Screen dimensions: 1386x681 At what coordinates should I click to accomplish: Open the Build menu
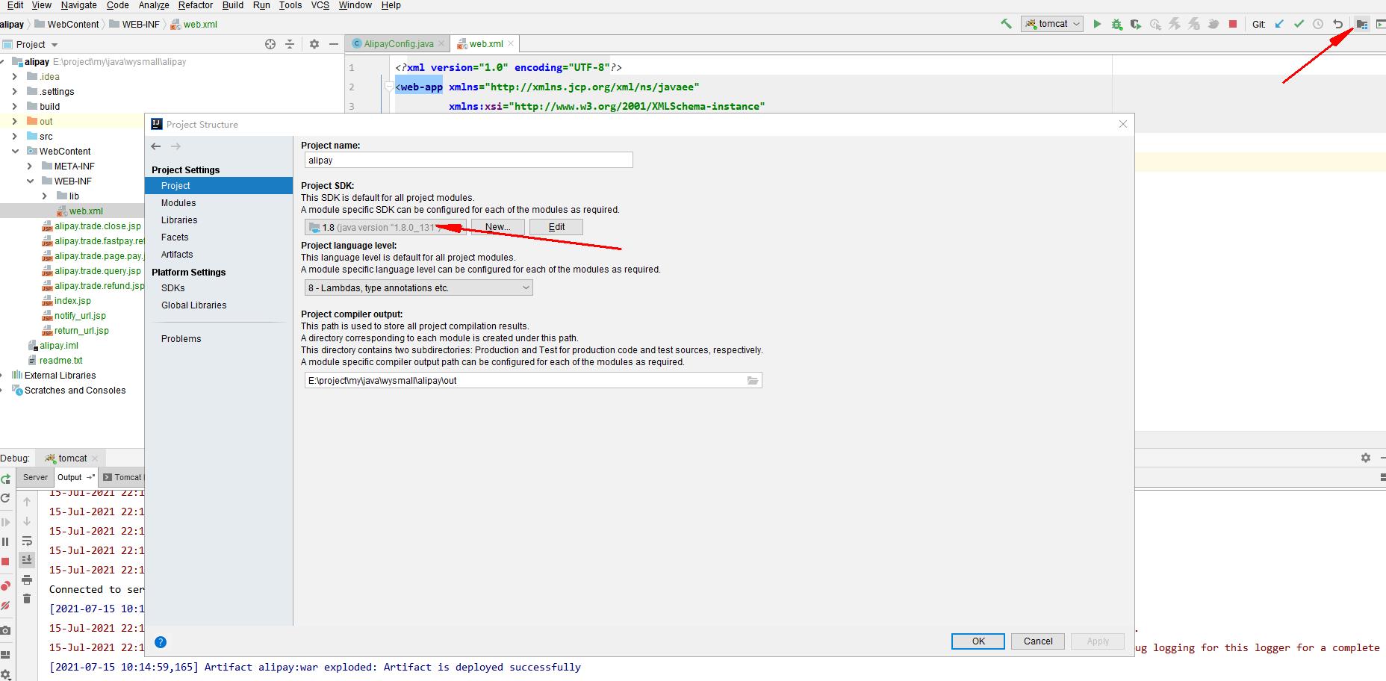(x=233, y=5)
